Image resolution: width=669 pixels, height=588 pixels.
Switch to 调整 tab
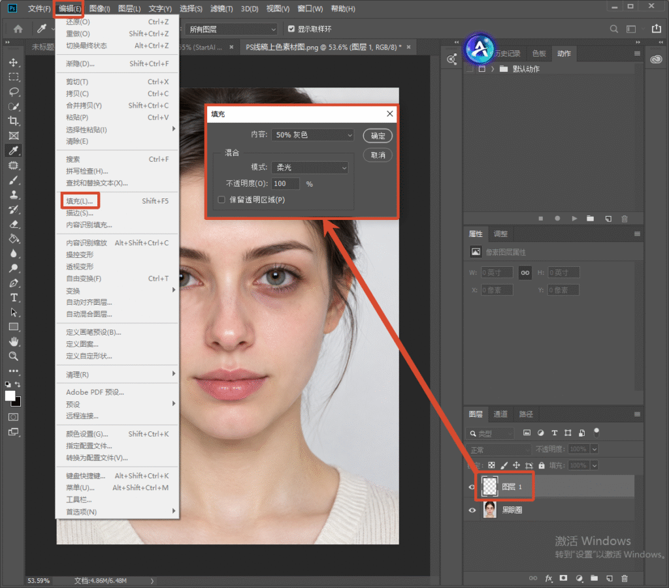pyautogui.click(x=500, y=234)
